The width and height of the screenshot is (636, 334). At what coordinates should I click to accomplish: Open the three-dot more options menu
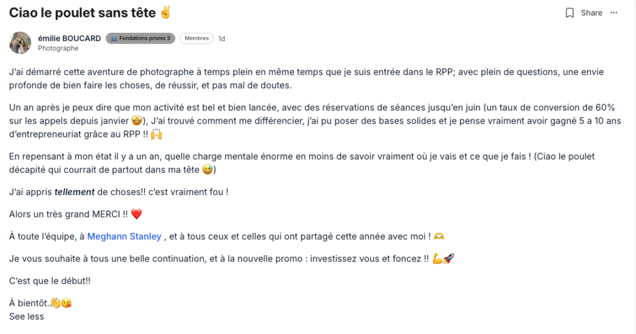coord(614,13)
